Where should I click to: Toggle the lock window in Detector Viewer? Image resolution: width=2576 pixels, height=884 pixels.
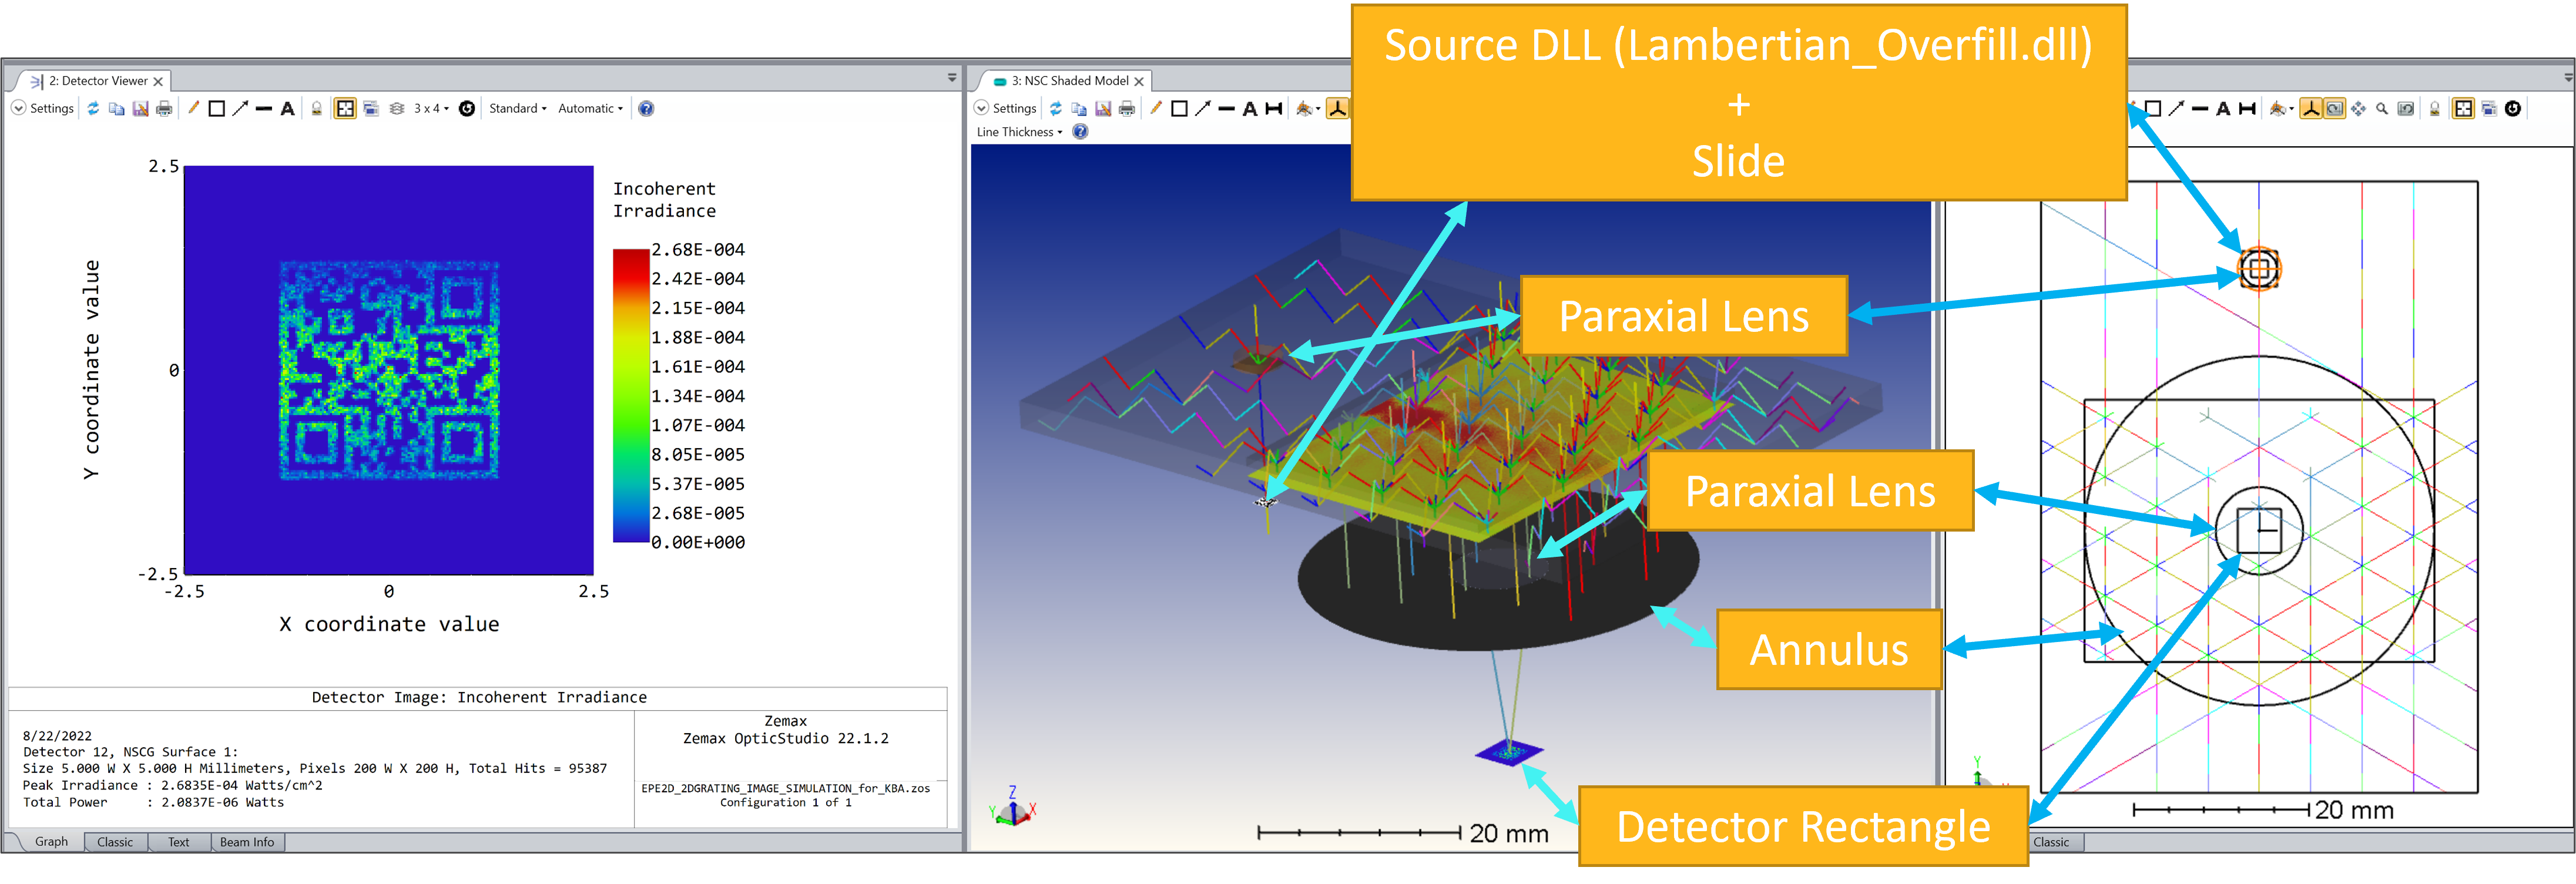[316, 108]
